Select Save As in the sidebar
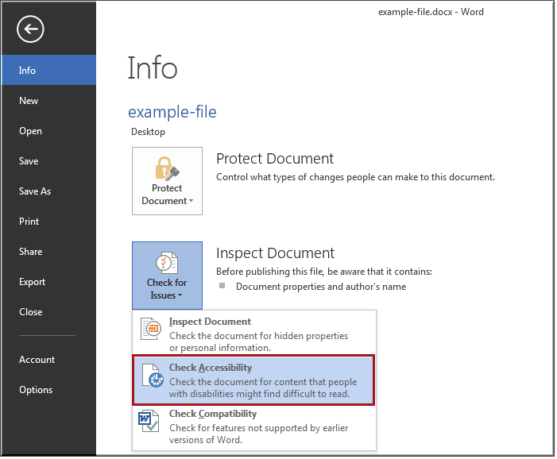Viewport: 557px width, 459px height. (35, 191)
